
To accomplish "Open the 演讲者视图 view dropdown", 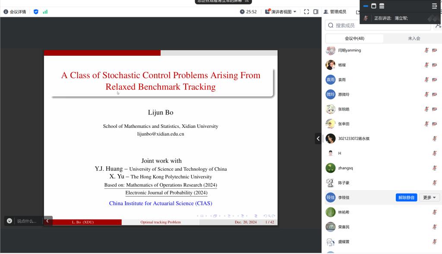I will tap(281, 12).
